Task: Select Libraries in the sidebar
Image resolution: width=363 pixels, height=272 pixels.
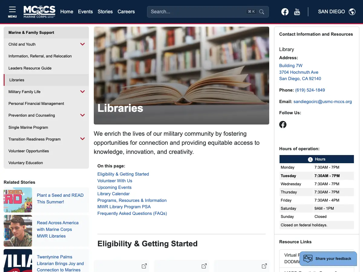Action: click(46, 80)
